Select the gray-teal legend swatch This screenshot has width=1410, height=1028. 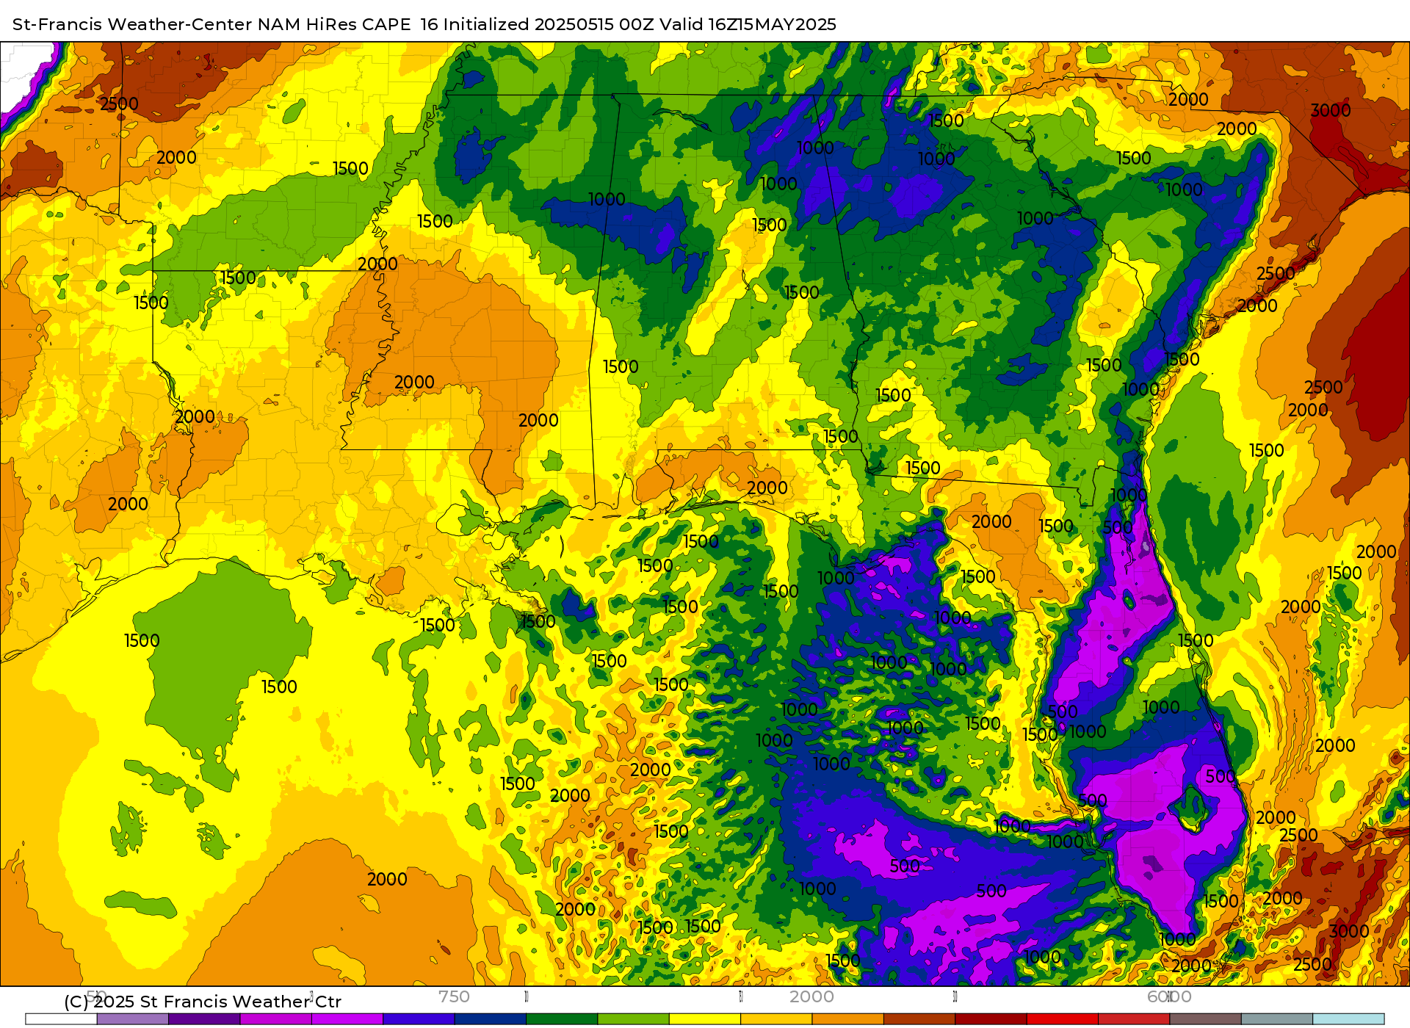tap(1277, 1019)
